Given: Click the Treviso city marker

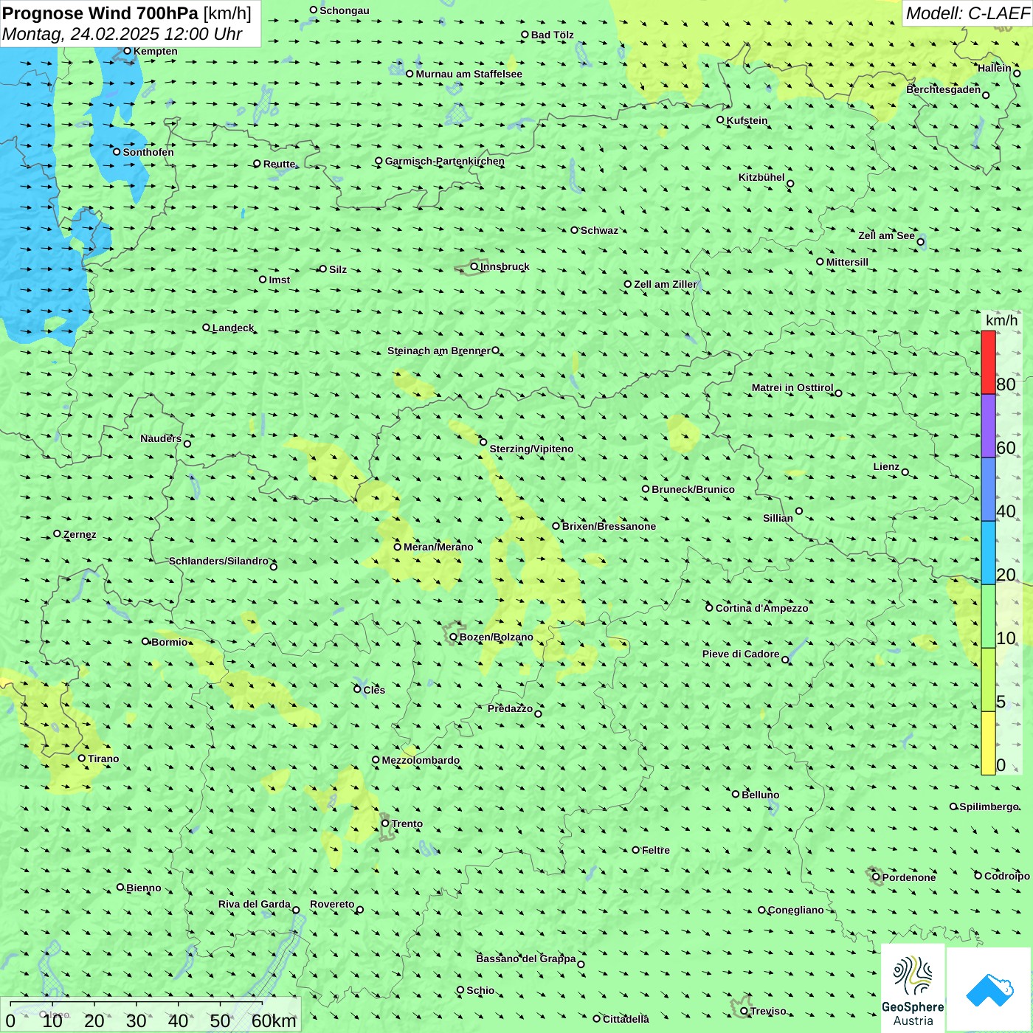Looking at the screenshot, I should coord(744,1011).
